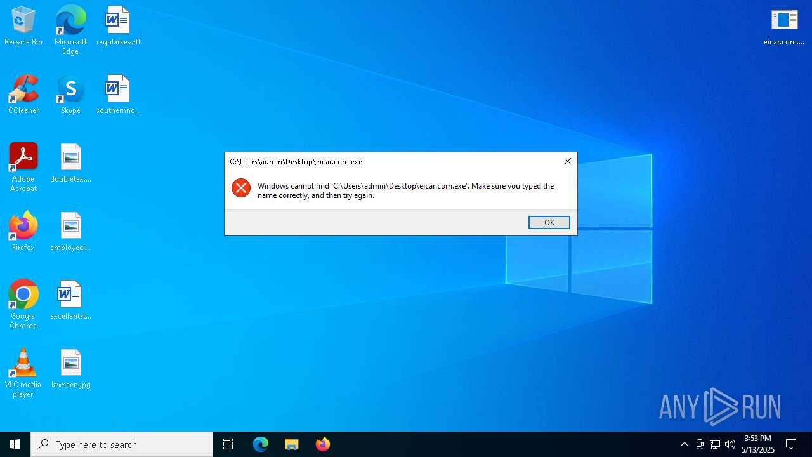
Task: Select the Recycle Bin desktop icon
Action: tap(23, 27)
